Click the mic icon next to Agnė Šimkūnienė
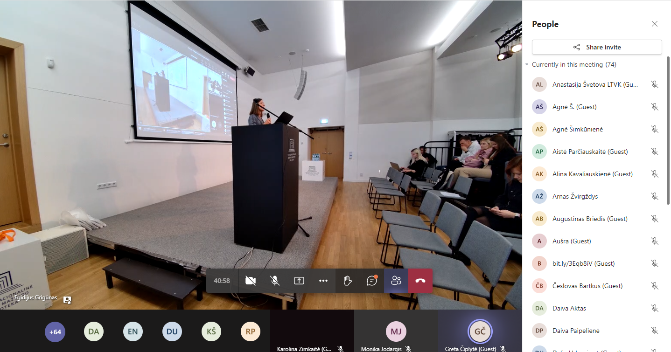 [655, 129]
